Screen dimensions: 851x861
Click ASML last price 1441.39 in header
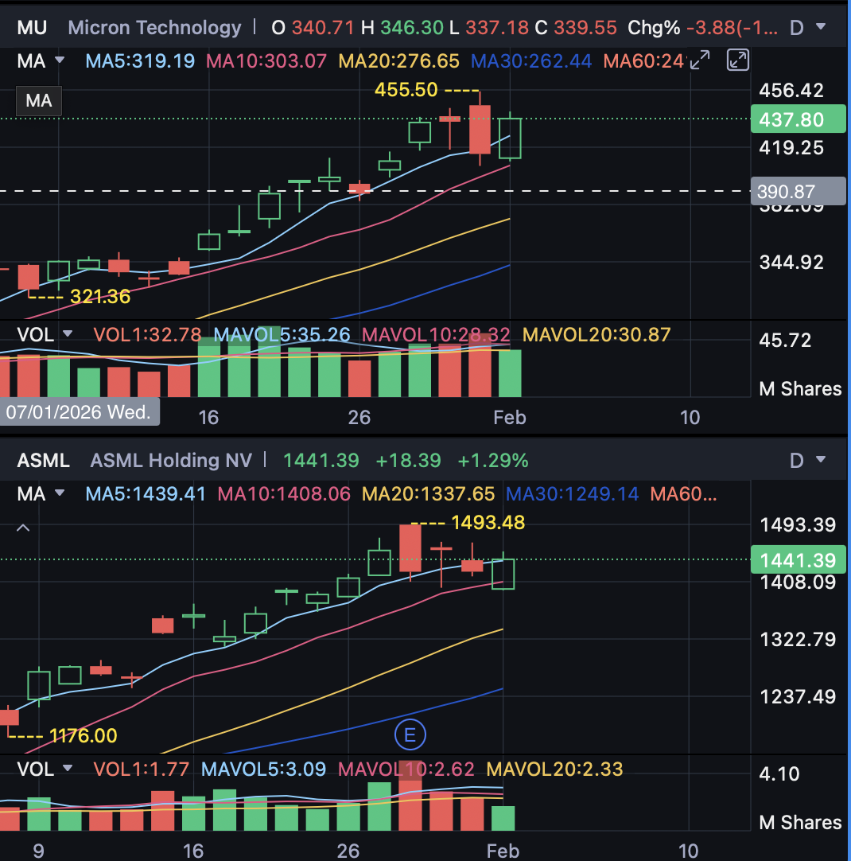click(x=321, y=460)
